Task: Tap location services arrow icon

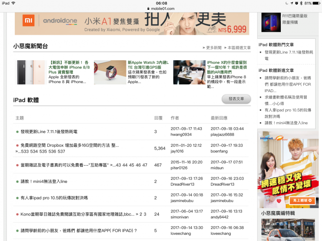Action: (292, 3)
